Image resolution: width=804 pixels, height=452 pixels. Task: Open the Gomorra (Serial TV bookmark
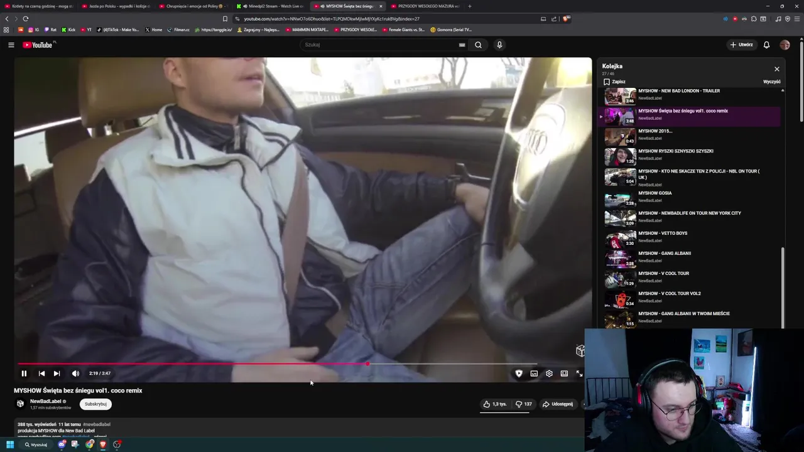pos(451,30)
